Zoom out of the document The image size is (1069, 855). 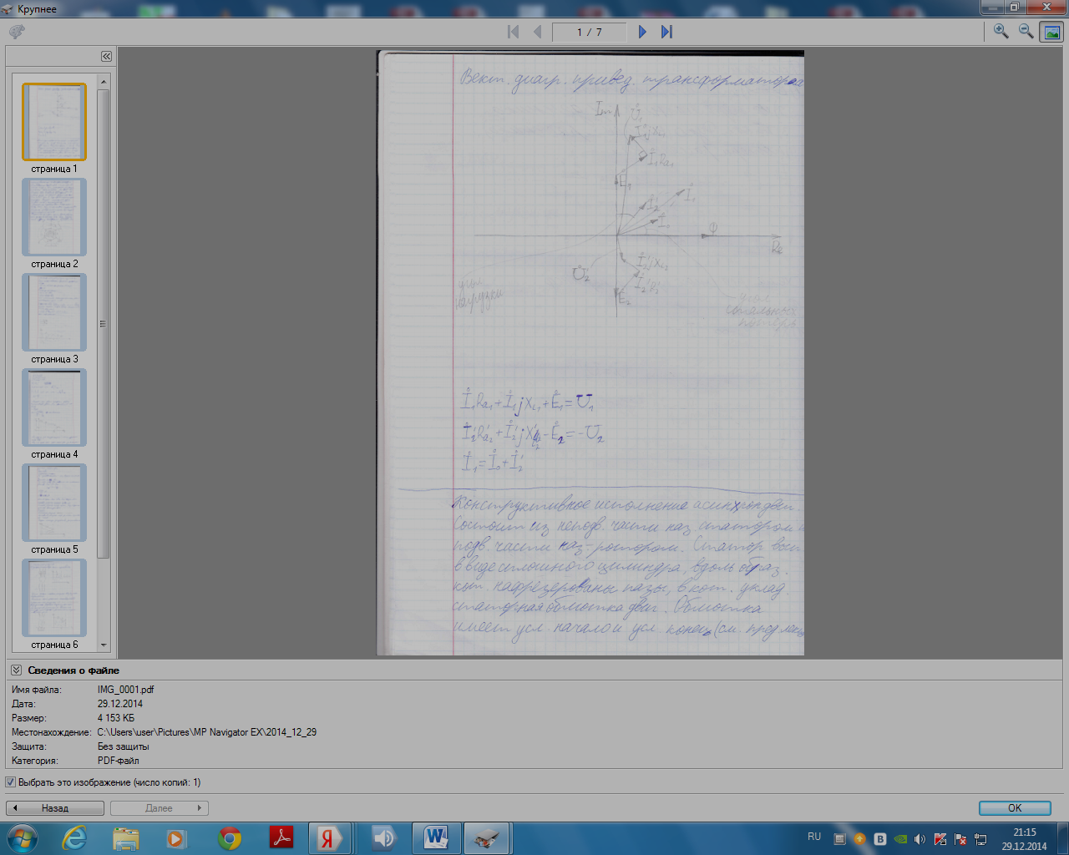point(1026,32)
